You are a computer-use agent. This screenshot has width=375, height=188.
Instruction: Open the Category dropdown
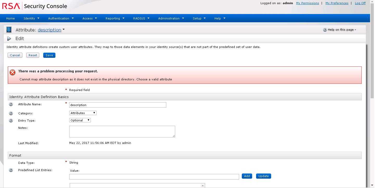pos(83,113)
